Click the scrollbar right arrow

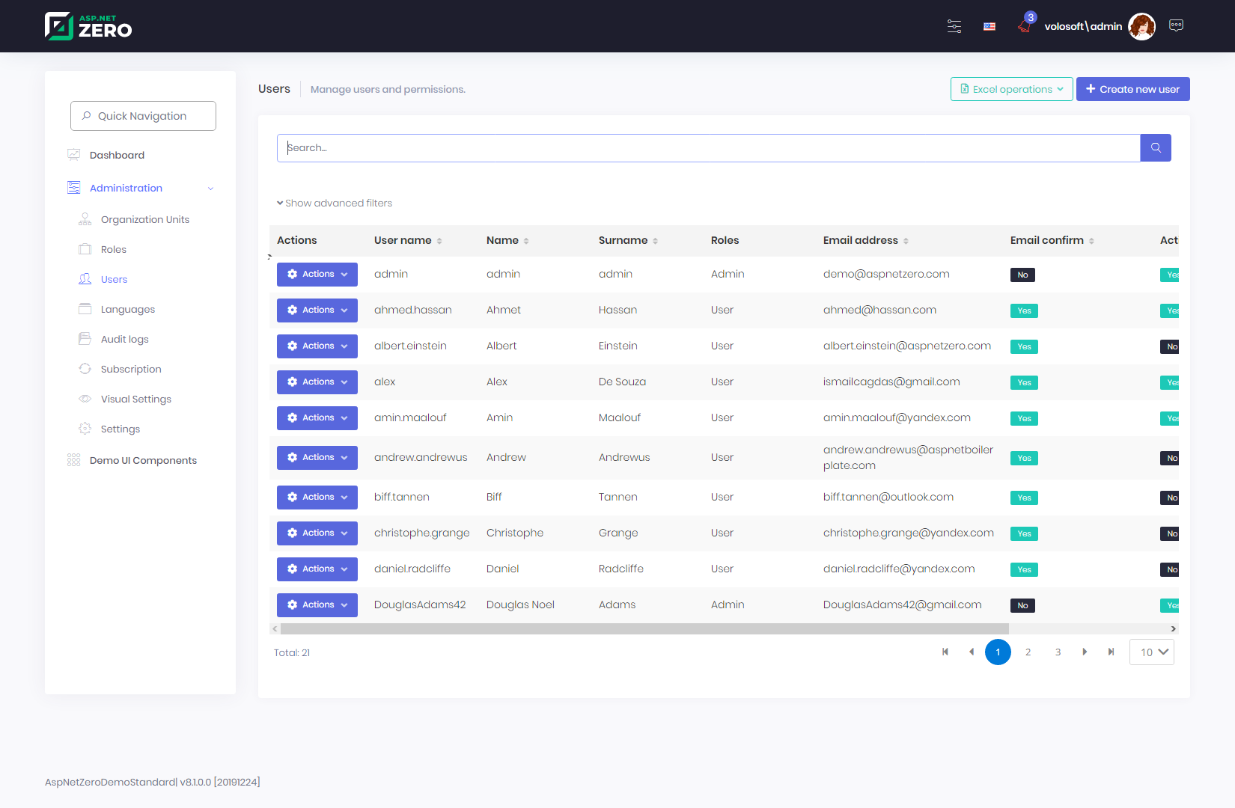click(1174, 629)
